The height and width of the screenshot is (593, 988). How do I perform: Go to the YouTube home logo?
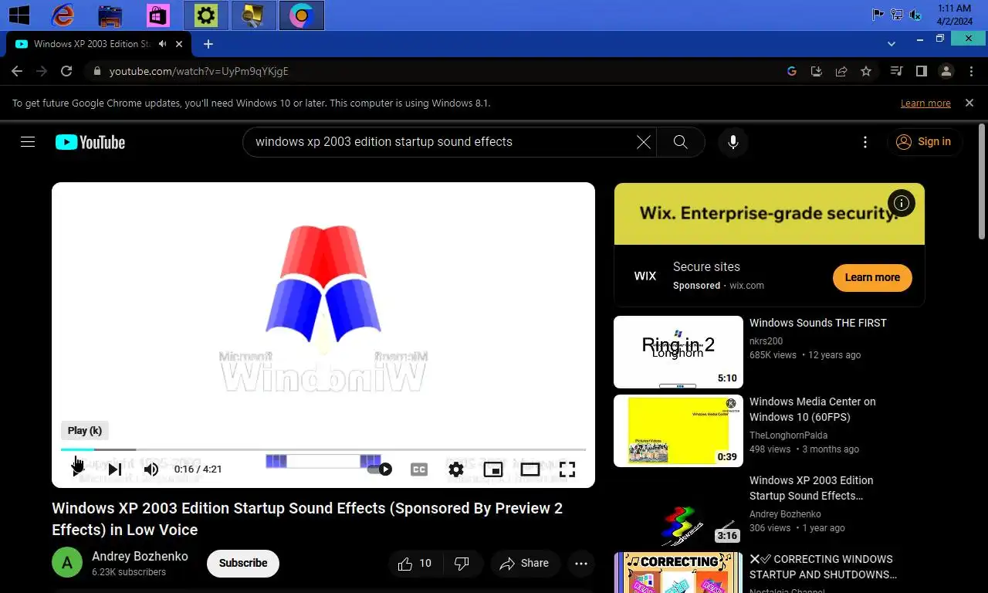point(90,142)
